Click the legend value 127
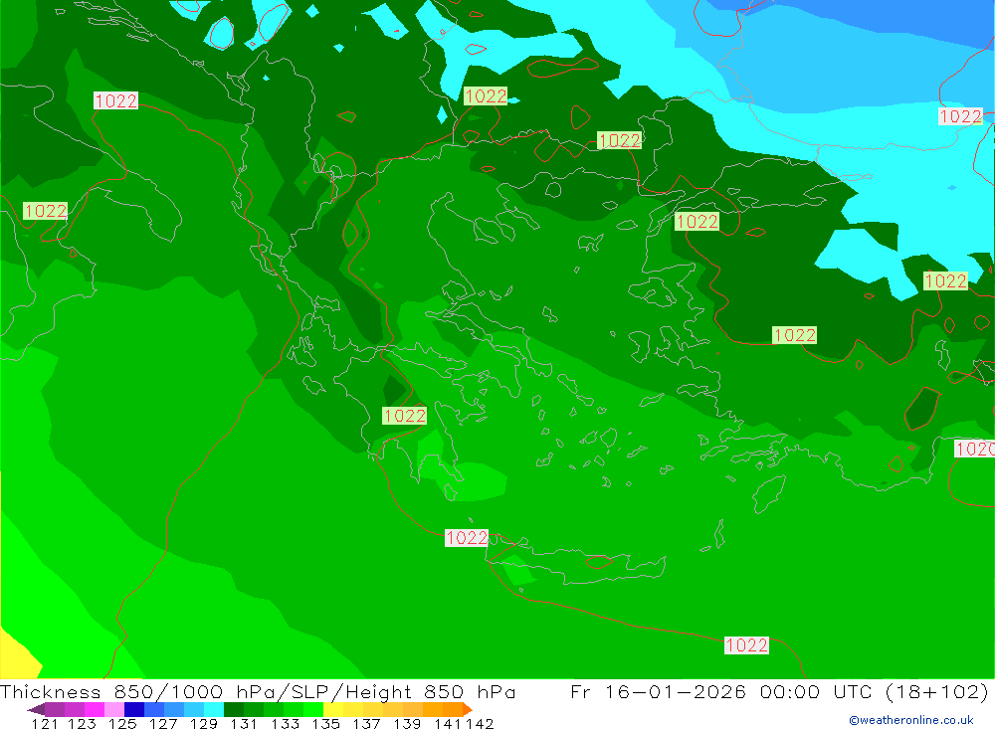Screen dimensions: 995x729 pyautogui.click(x=163, y=723)
